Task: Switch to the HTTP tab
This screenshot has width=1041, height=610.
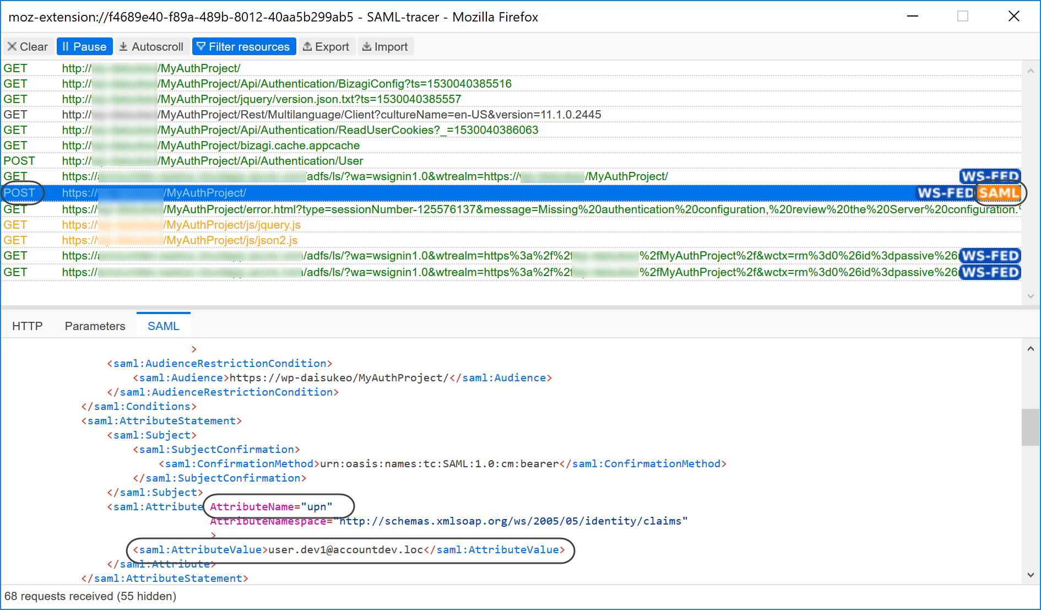Action: [x=28, y=326]
